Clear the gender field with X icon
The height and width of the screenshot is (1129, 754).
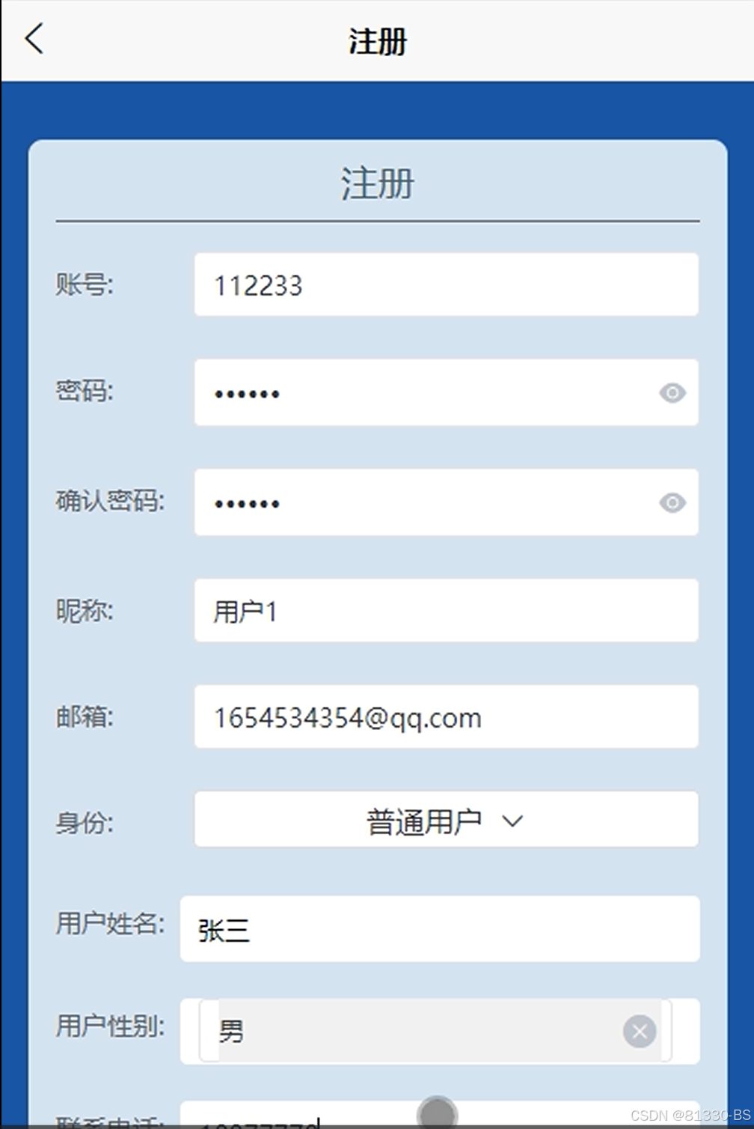click(x=640, y=1032)
